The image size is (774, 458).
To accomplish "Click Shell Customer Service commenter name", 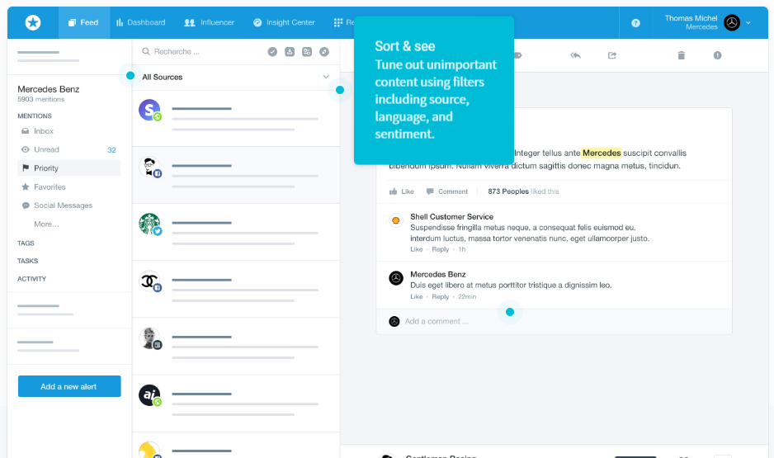I will pos(451,217).
